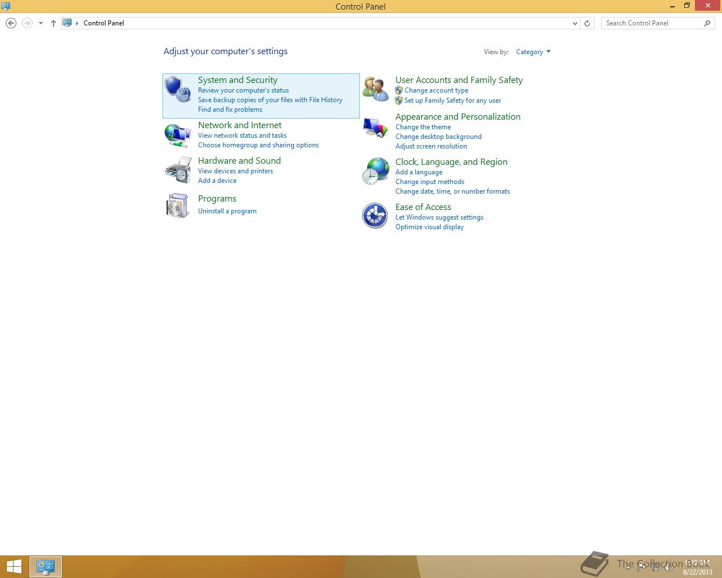Viewport: 722px width, 578px height.
Task: Click Save backup copies with File History
Action: click(x=270, y=100)
